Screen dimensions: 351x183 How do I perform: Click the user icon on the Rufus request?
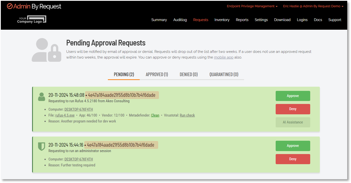click(x=41, y=97)
